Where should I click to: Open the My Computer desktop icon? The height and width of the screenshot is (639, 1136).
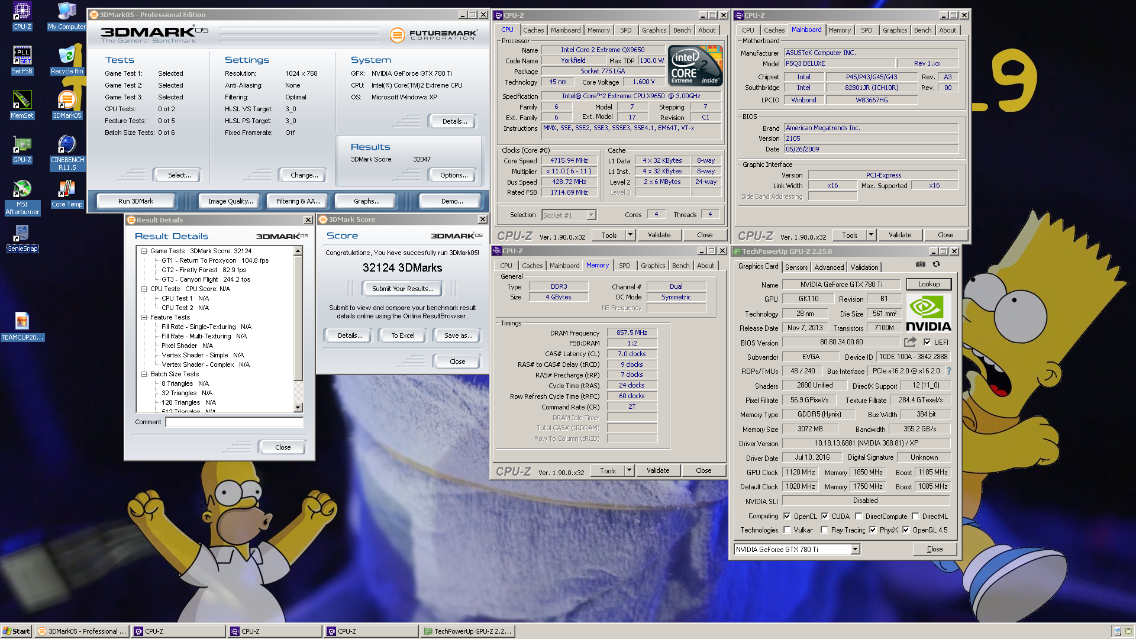(67, 15)
